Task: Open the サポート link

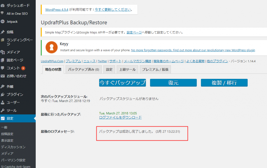Action: [115, 61]
